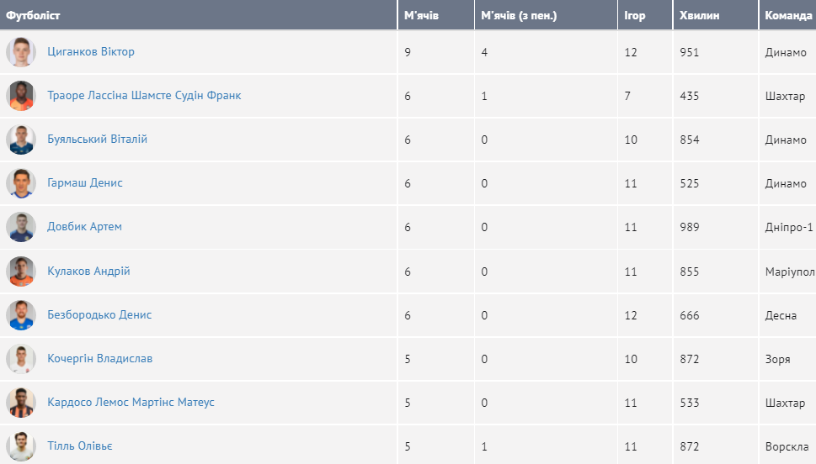Open Траоре Лассіна Шамсте Судін Франк link
The width and height of the screenshot is (816, 464).
(144, 96)
